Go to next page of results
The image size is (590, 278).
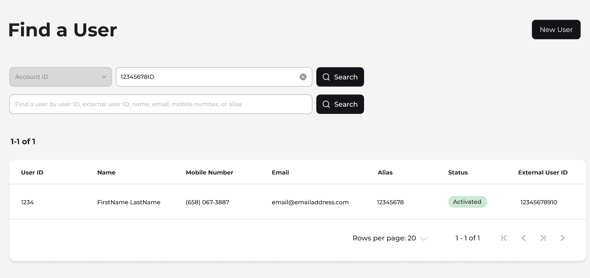562,238
